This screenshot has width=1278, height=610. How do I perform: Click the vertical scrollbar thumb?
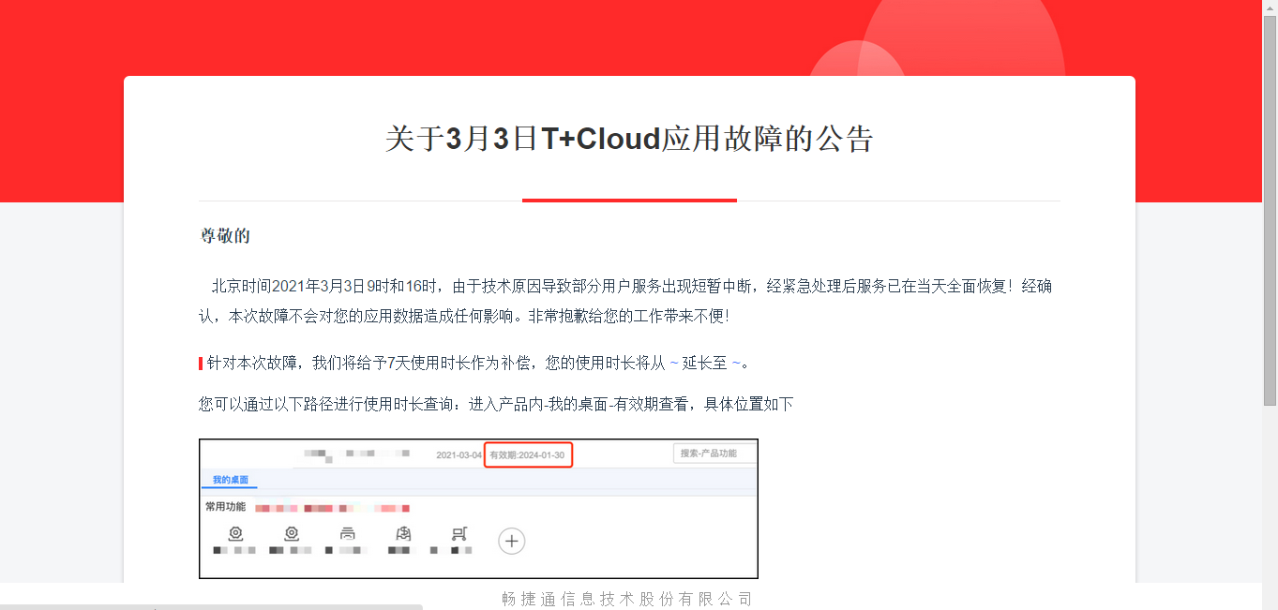tap(1270, 210)
